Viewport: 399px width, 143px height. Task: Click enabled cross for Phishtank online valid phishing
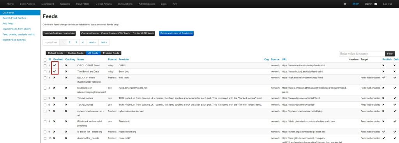(54, 121)
